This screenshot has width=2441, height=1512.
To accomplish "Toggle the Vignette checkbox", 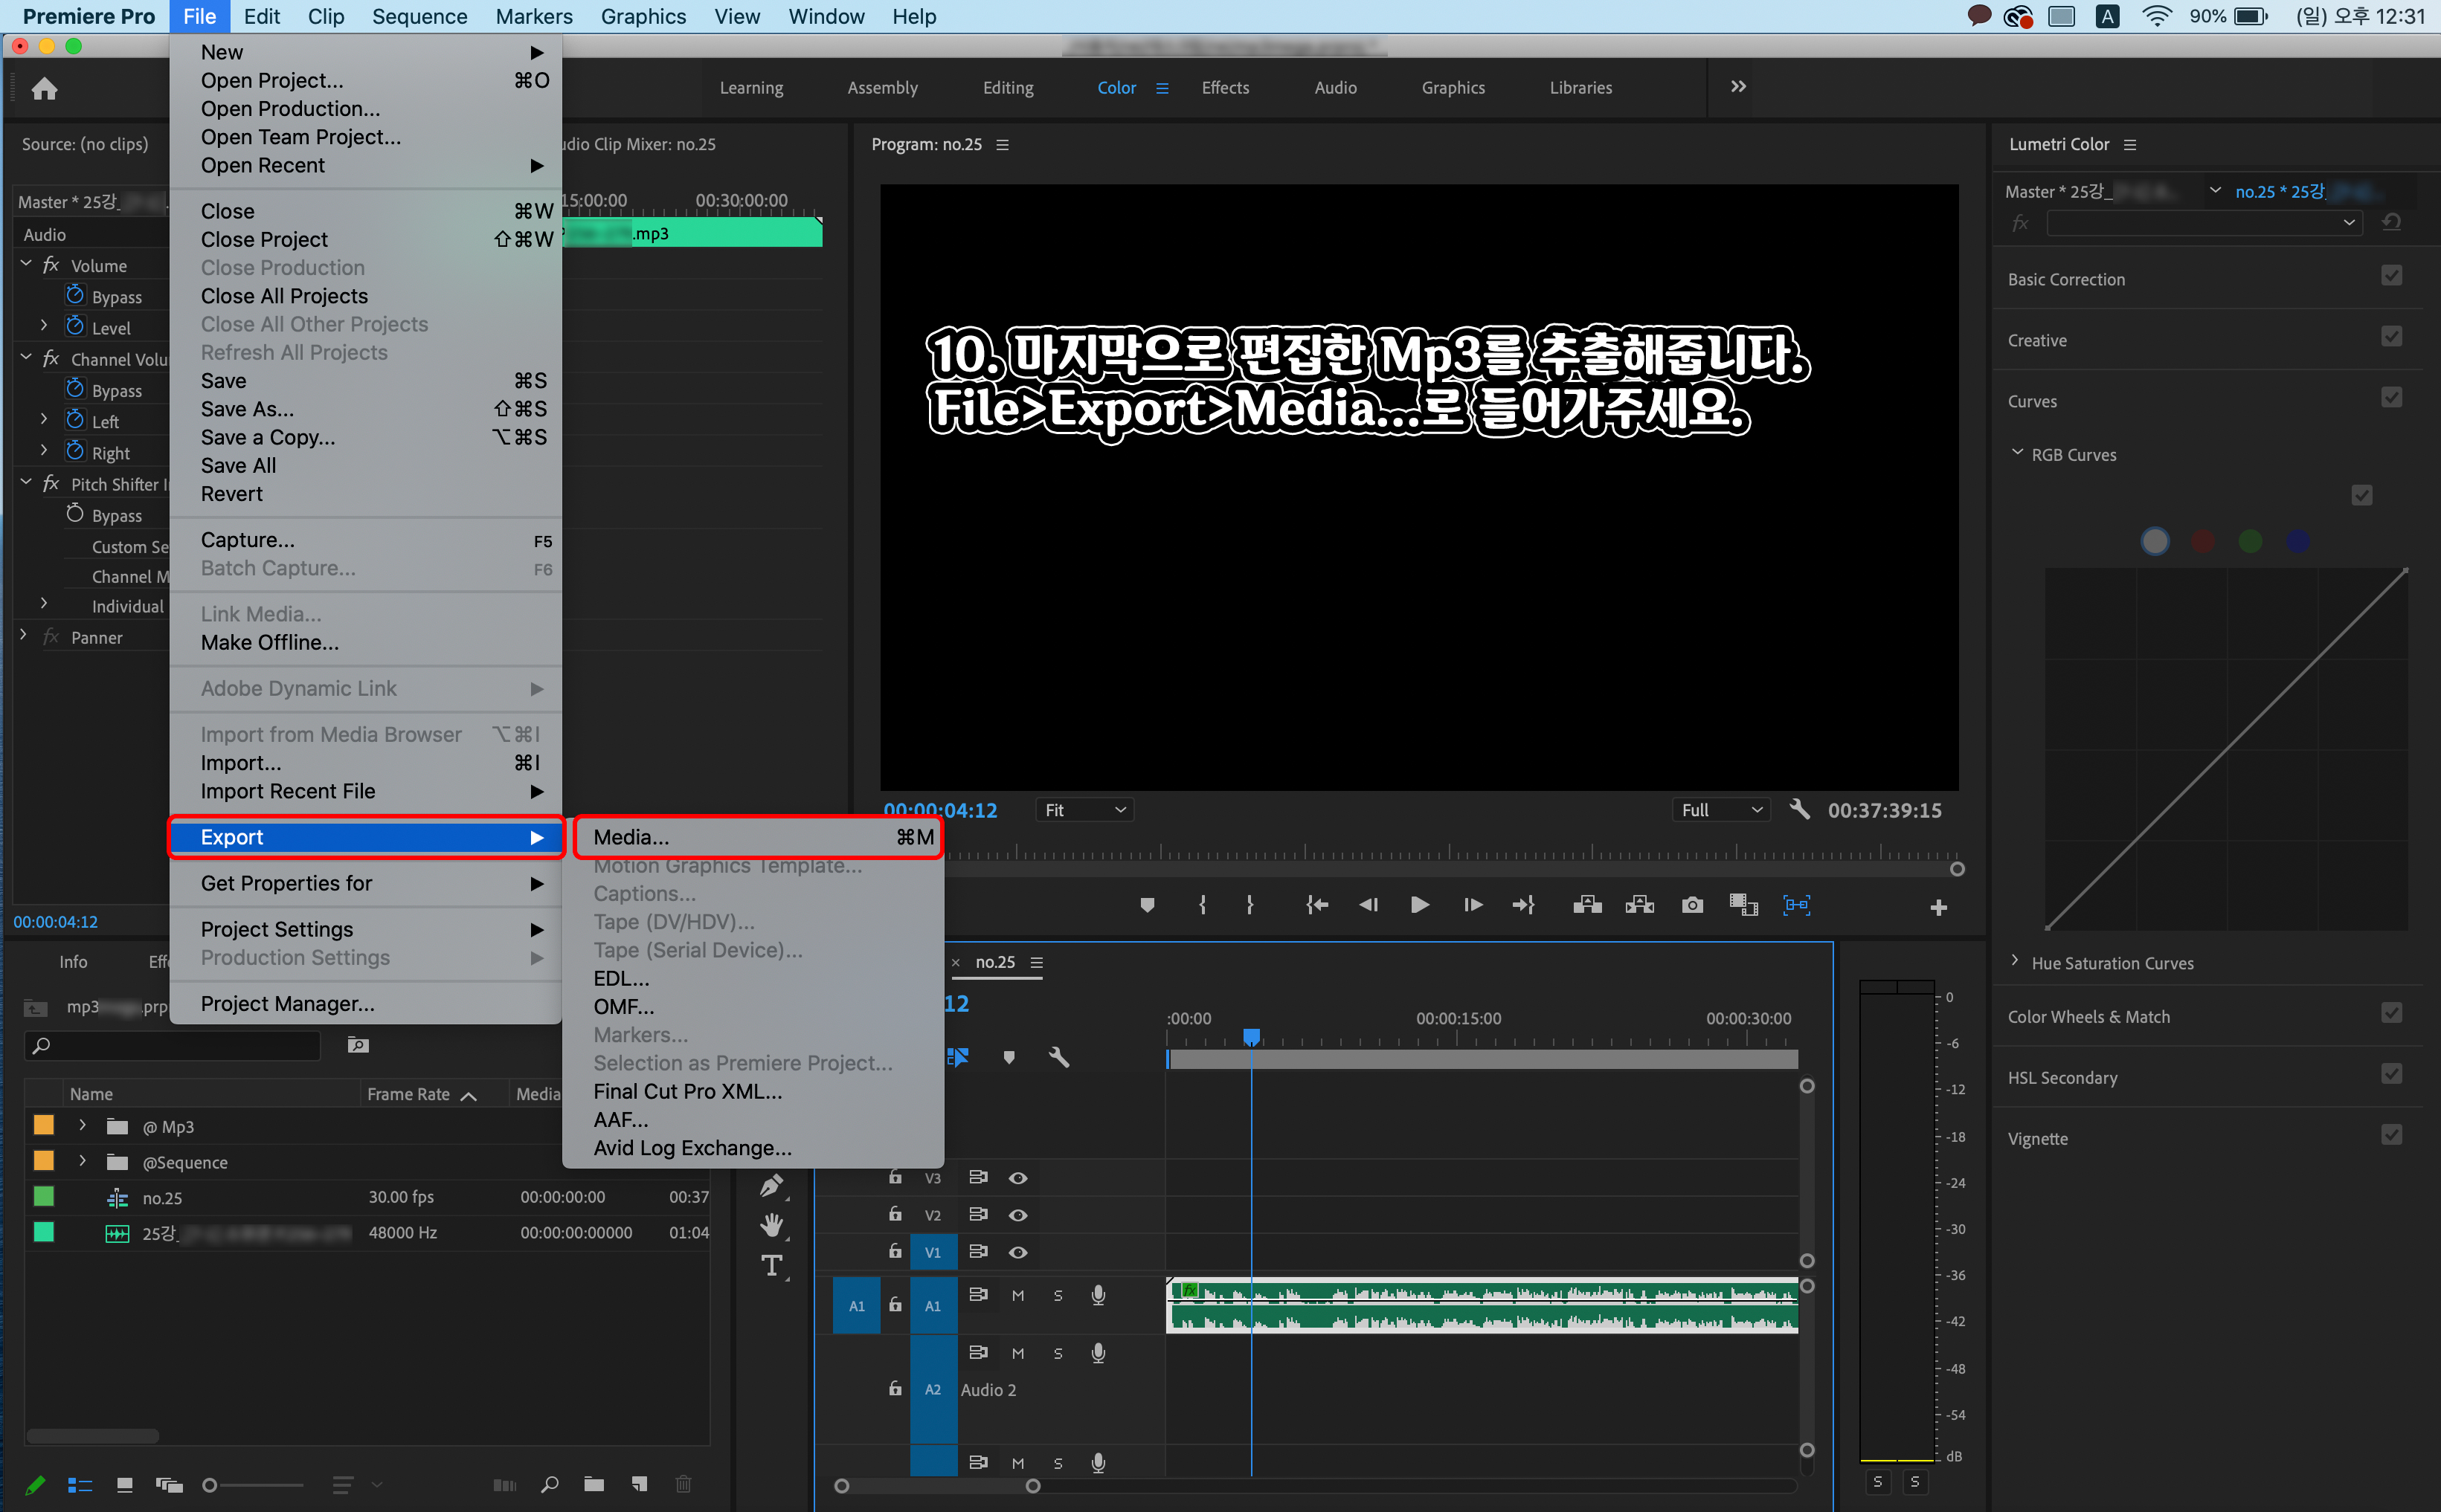I will point(2391,1135).
